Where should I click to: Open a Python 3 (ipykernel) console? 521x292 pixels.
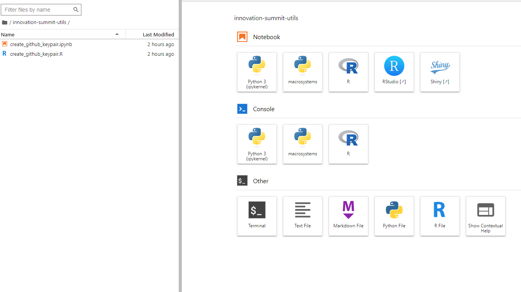[257, 144]
